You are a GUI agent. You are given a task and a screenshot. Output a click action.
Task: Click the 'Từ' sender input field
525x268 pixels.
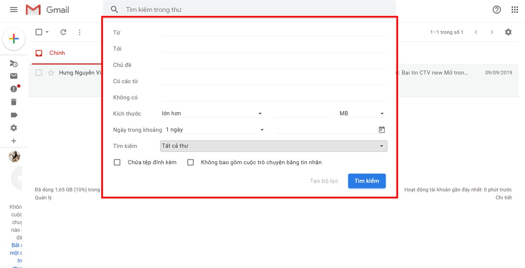pyautogui.click(x=273, y=32)
